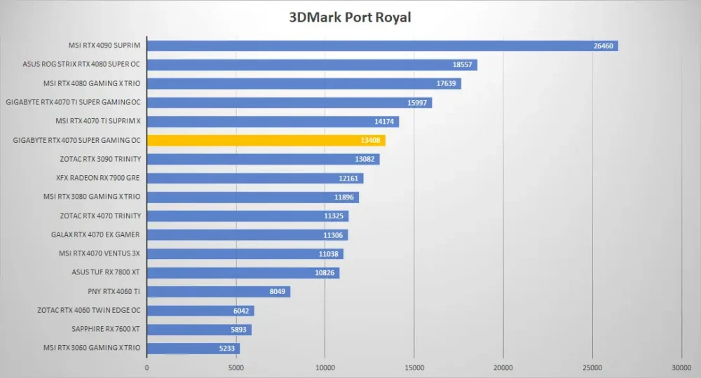Select the ZOTAC RTX 4070 TRINITY label
Viewport: 701px width, 378px height.
[100, 216]
